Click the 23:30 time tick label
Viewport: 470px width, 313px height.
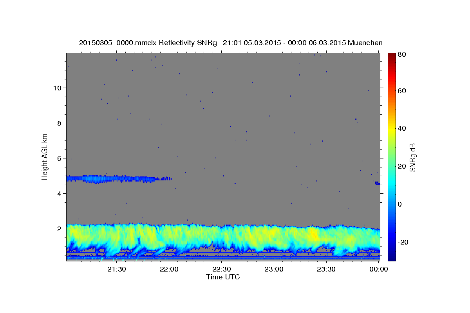point(326,269)
